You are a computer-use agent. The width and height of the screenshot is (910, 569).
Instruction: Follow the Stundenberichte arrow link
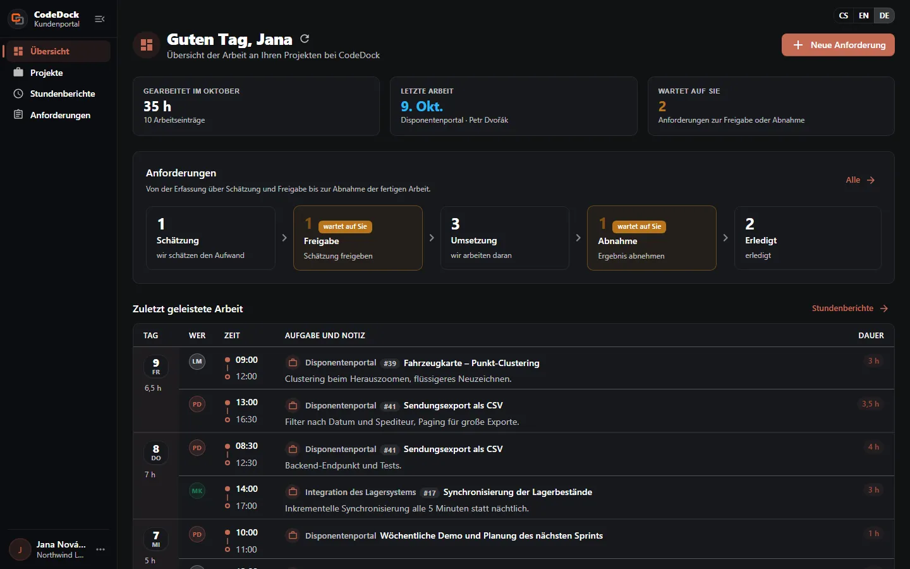click(850, 309)
